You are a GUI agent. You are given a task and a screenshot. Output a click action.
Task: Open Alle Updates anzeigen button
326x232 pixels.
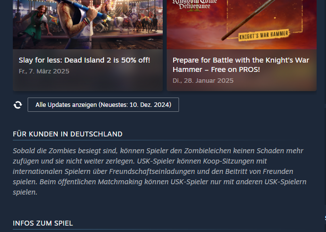(x=103, y=105)
